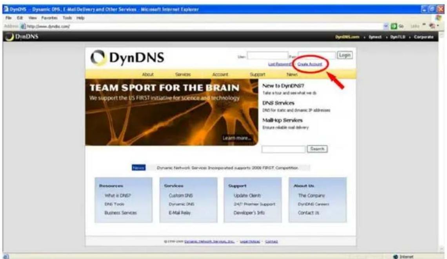The width and height of the screenshot is (447, 259).
Task: Click Update Clients under Support
Action: click(247, 196)
